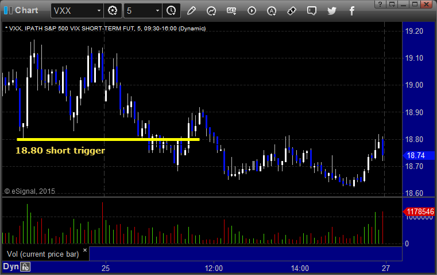
Task: Click the 18.90 price axis label
Action: click(414, 112)
